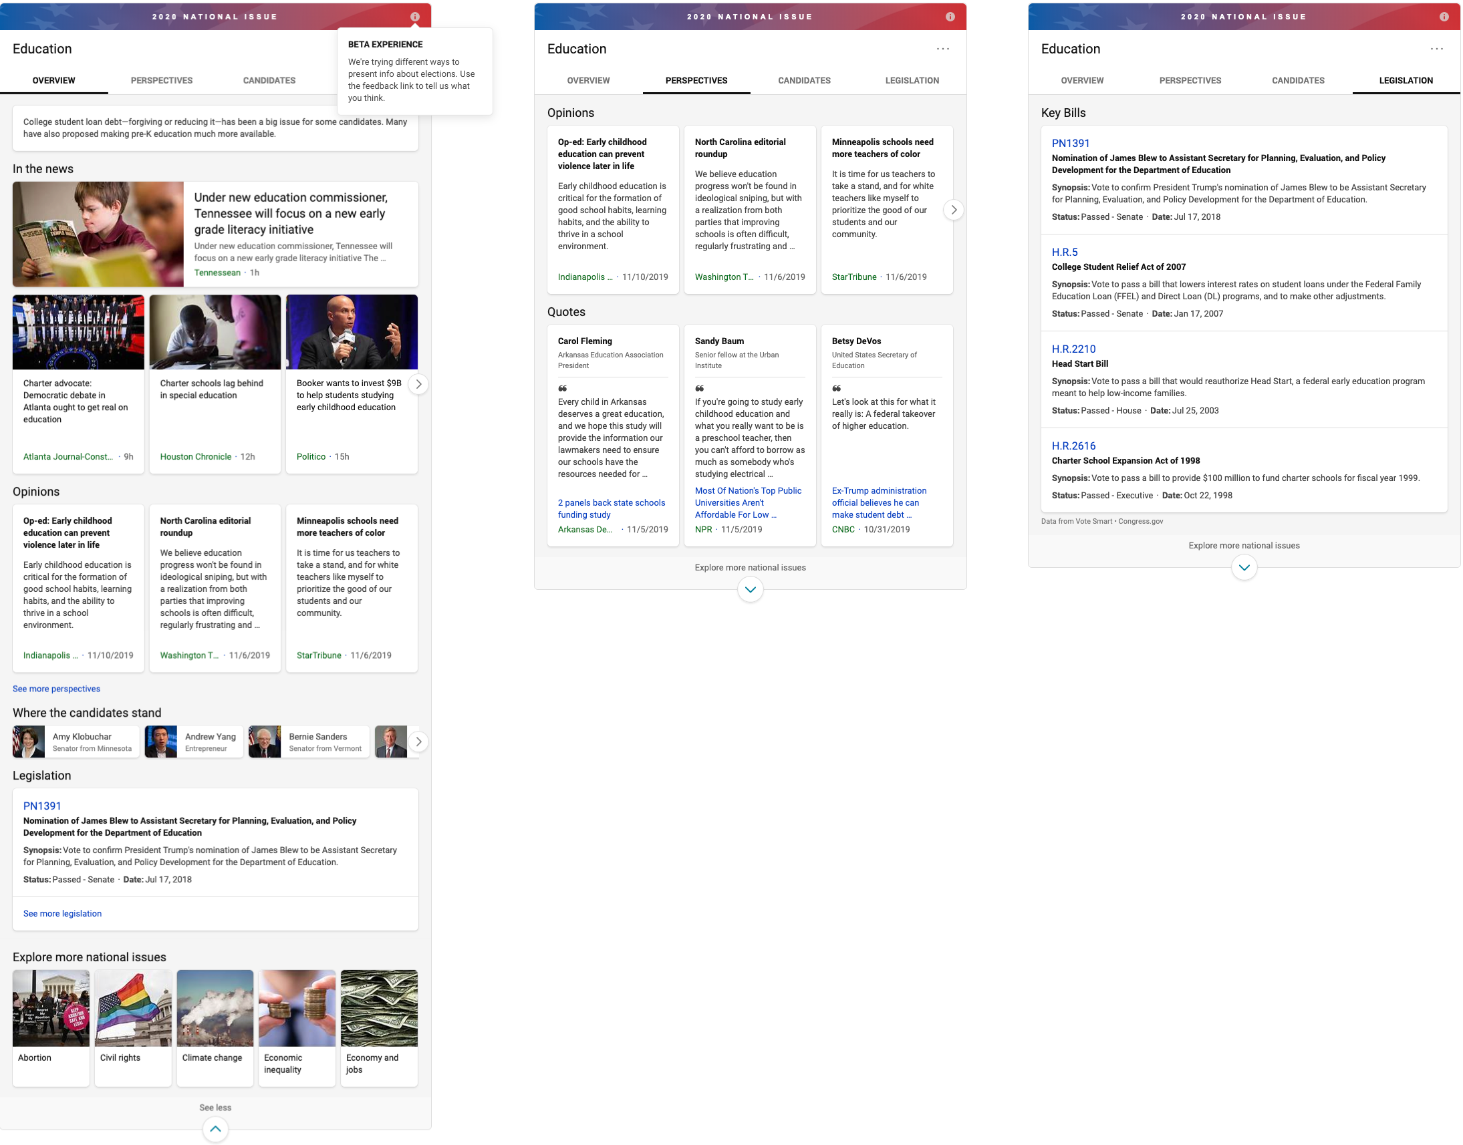Open the Tennessee literacy news story thumbnail
1463x1145 pixels.
(98, 234)
